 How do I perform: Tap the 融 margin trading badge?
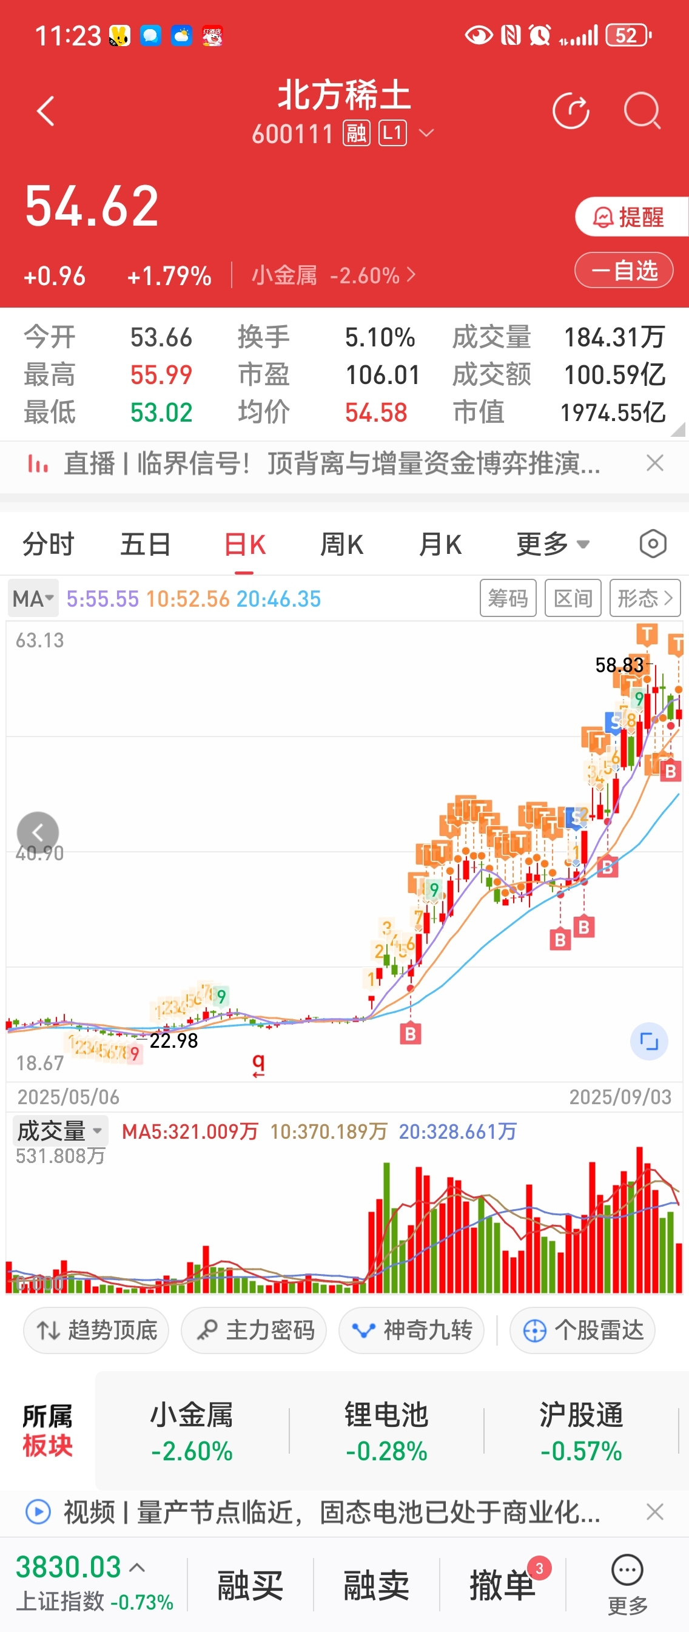click(357, 133)
